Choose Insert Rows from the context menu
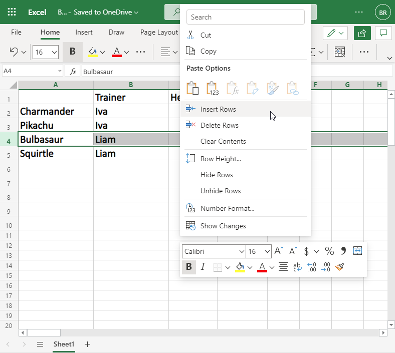Viewport: 395px width, 353px height. 218,109
